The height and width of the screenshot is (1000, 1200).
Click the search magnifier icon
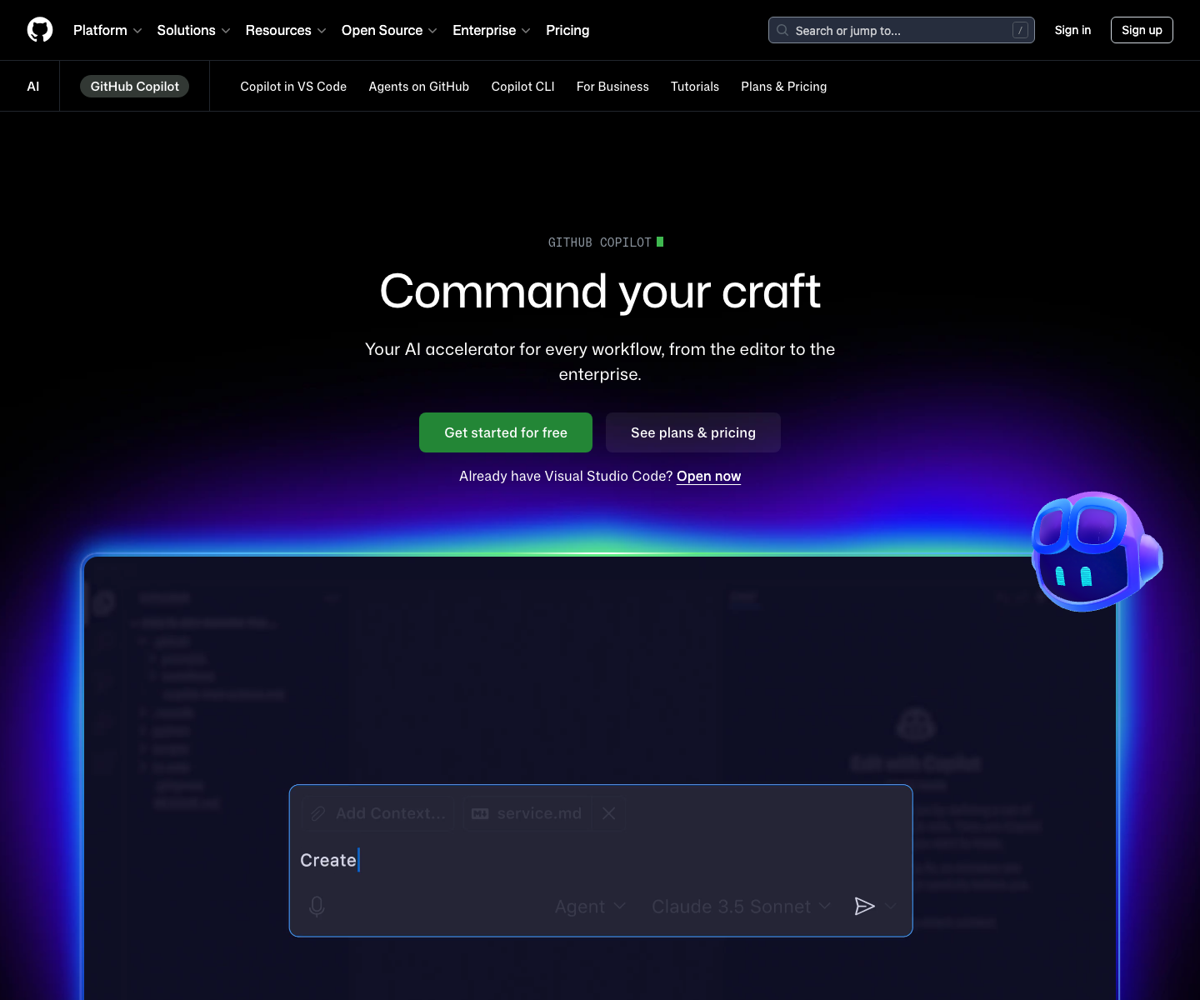pyautogui.click(x=782, y=30)
